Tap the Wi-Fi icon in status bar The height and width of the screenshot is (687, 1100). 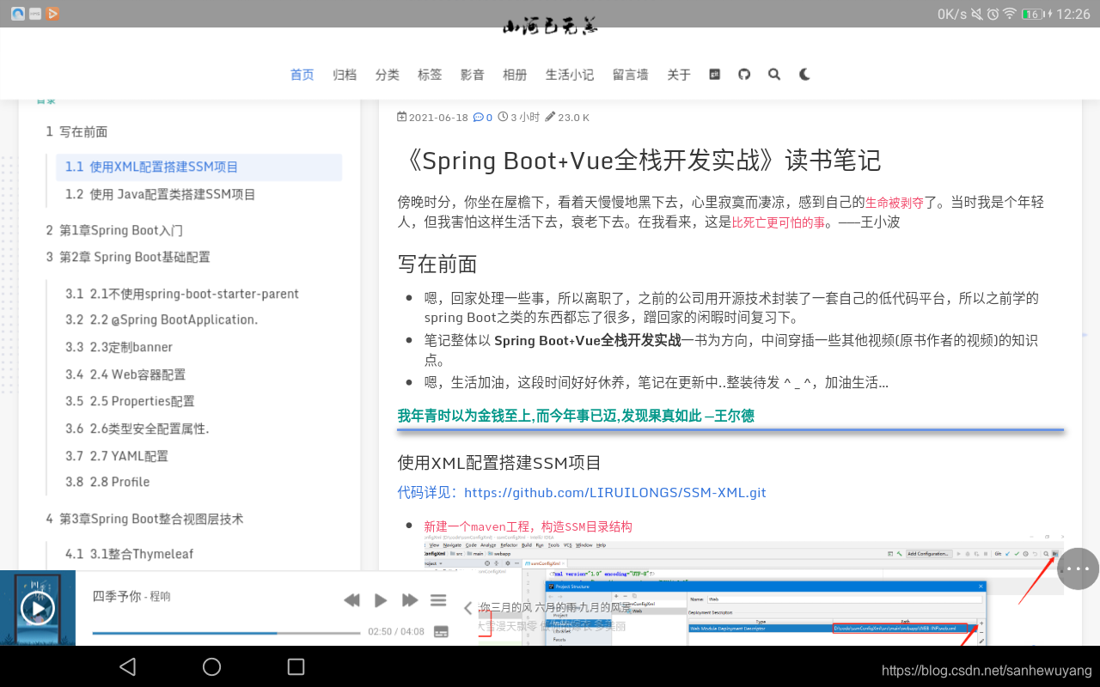pyautogui.click(x=1010, y=14)
